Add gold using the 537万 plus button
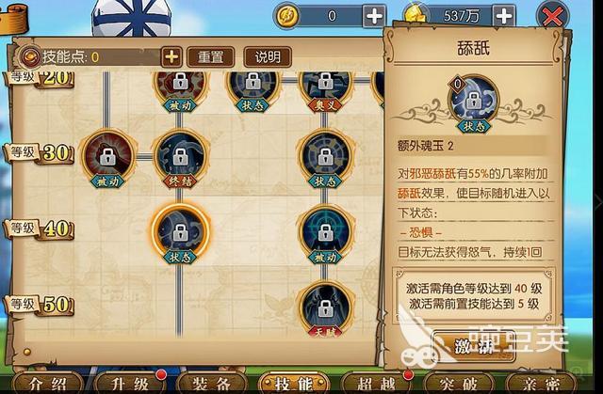603x394 pixels. click(503, 16)
